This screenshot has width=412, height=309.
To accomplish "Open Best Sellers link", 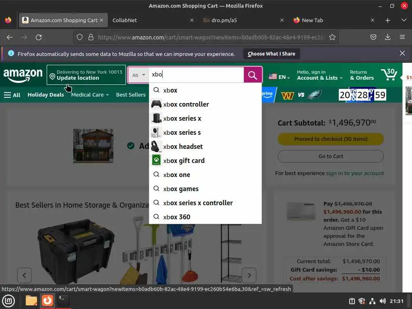I will pos(131,95).
